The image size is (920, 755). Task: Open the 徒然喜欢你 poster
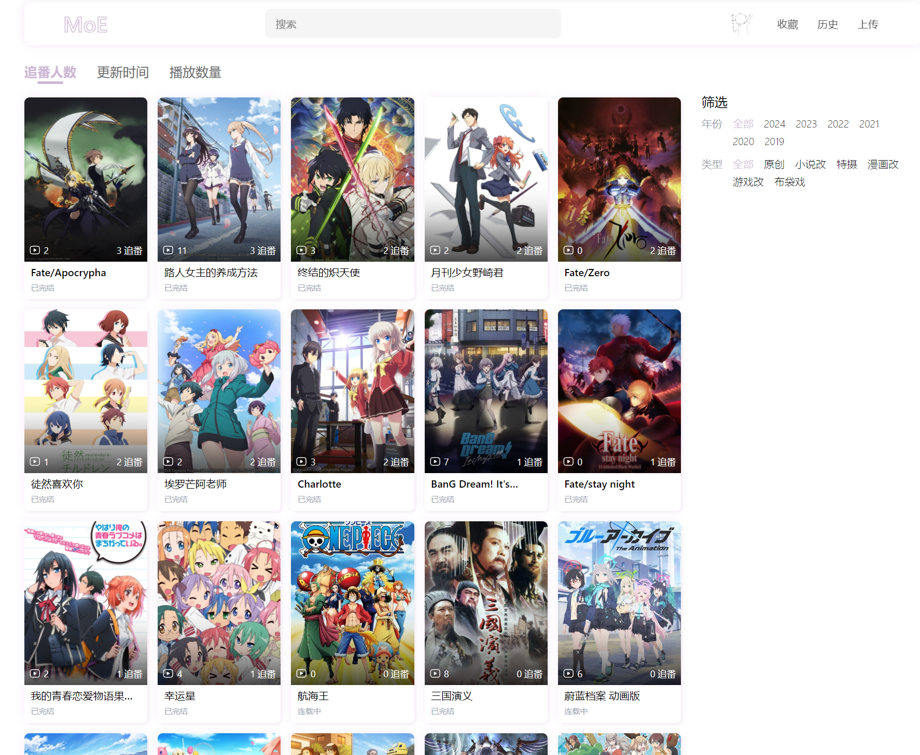coord(86,391)
